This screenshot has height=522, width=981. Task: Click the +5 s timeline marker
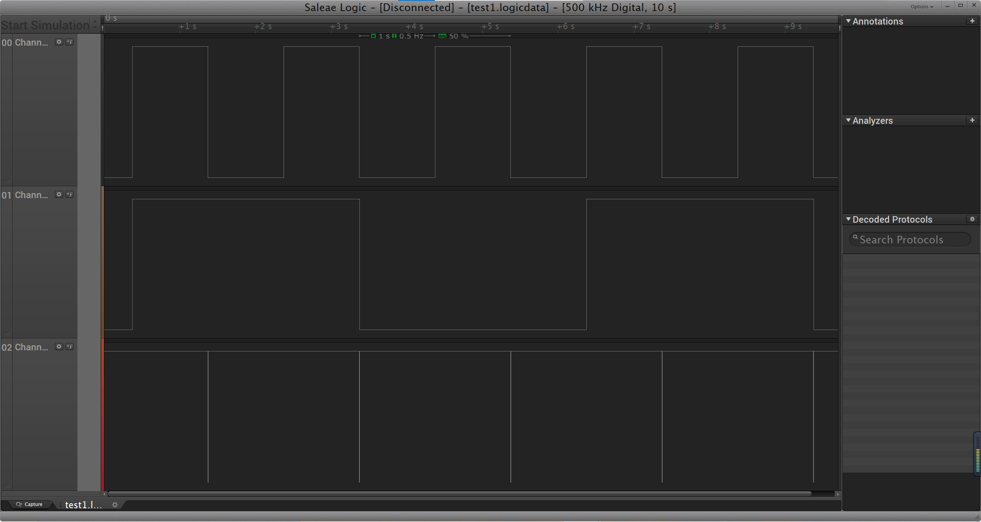[x=490, y=26]
